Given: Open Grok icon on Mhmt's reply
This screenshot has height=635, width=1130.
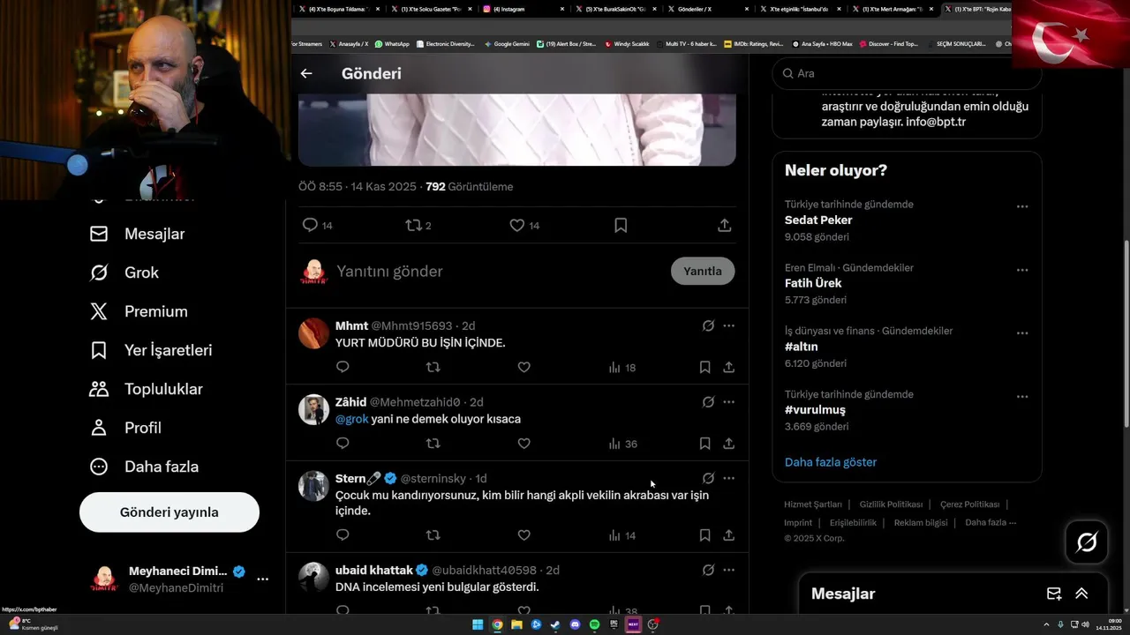Looking at the screenshot, I should coord(708,325).
